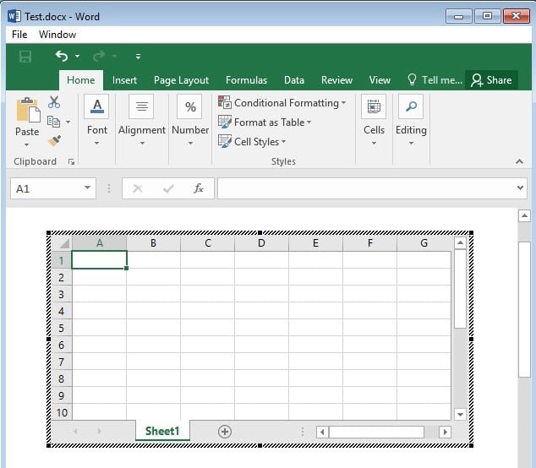Open the Cells group icon
This screenshot has height=468, width=536.
click(374, 107)
